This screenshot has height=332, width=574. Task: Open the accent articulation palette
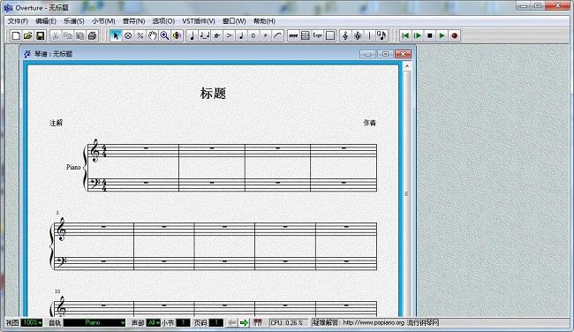click(230, 35)
